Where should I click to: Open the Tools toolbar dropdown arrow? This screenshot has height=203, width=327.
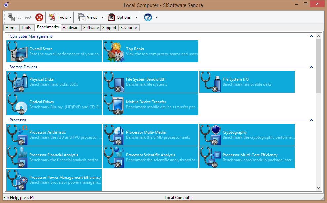click(x=70, y=17)
